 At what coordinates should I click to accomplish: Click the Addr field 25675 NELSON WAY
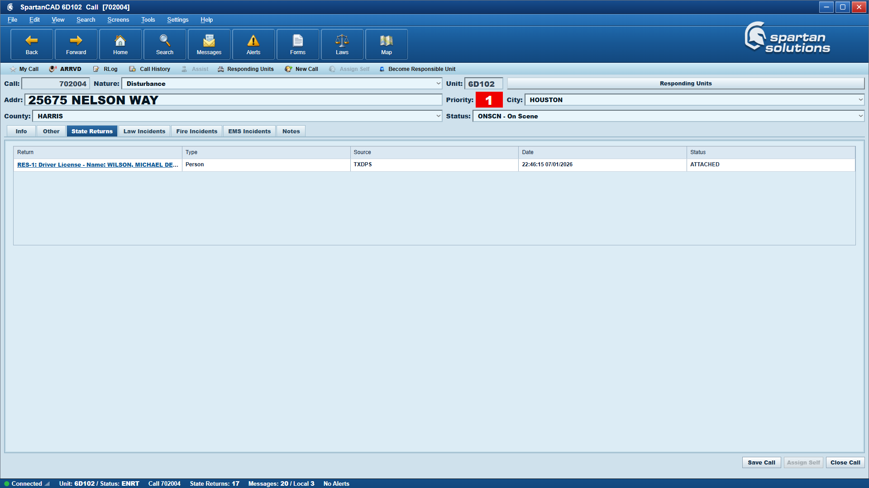click(x=234, y=100)
